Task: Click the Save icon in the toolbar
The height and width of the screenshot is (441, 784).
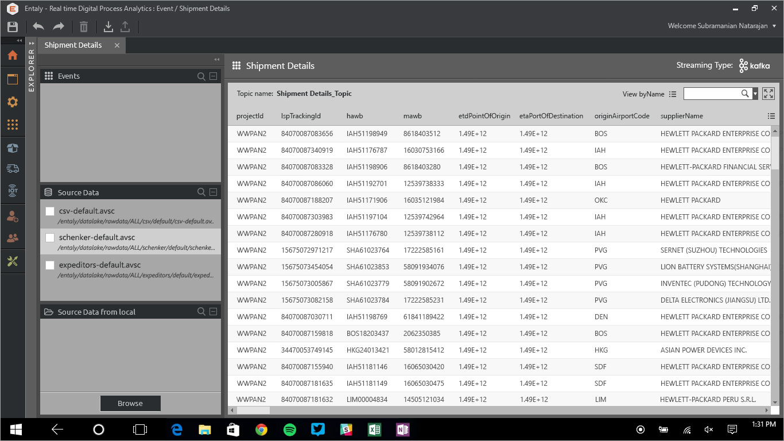Action: pos(13,26)
